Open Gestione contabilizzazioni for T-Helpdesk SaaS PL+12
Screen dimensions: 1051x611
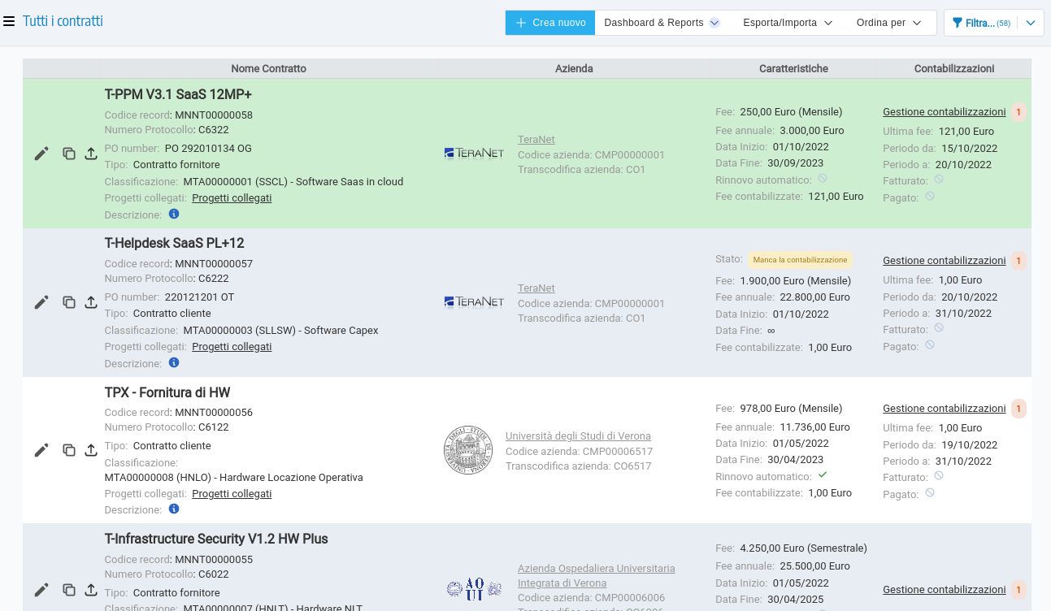point(944,261)
